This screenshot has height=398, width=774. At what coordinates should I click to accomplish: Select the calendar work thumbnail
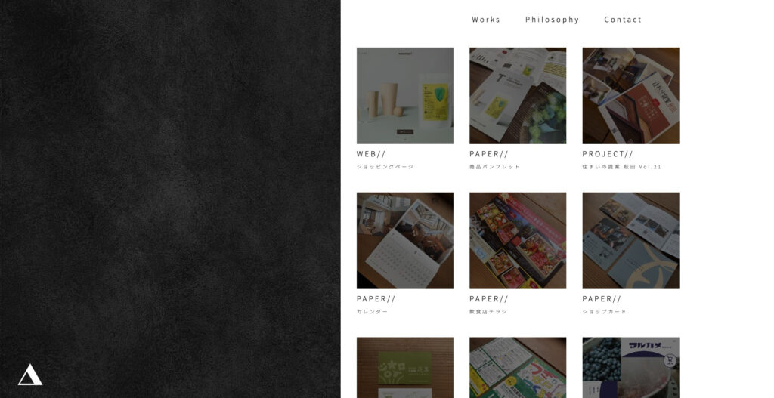[405, 241]
